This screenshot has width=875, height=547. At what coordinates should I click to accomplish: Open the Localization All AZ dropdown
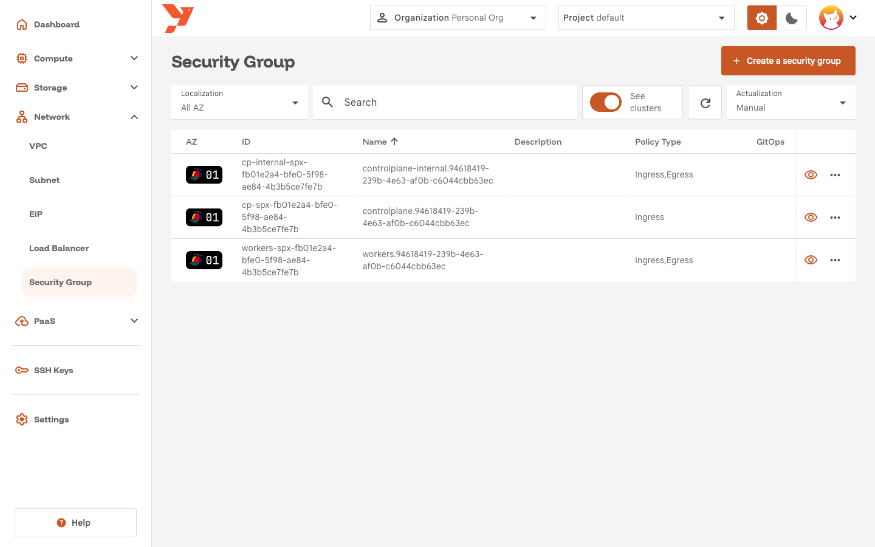pyautogui.click(x=239, y=102)
